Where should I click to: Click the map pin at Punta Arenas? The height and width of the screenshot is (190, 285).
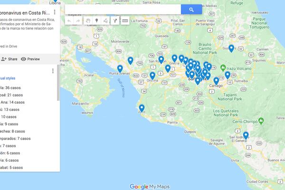[120, 69]
